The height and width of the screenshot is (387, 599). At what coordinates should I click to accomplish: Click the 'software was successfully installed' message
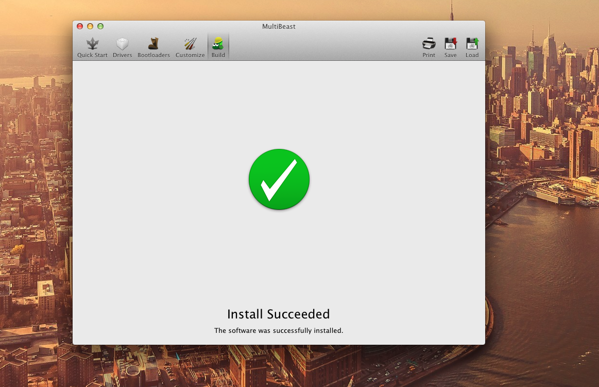(x=279, y=330)
